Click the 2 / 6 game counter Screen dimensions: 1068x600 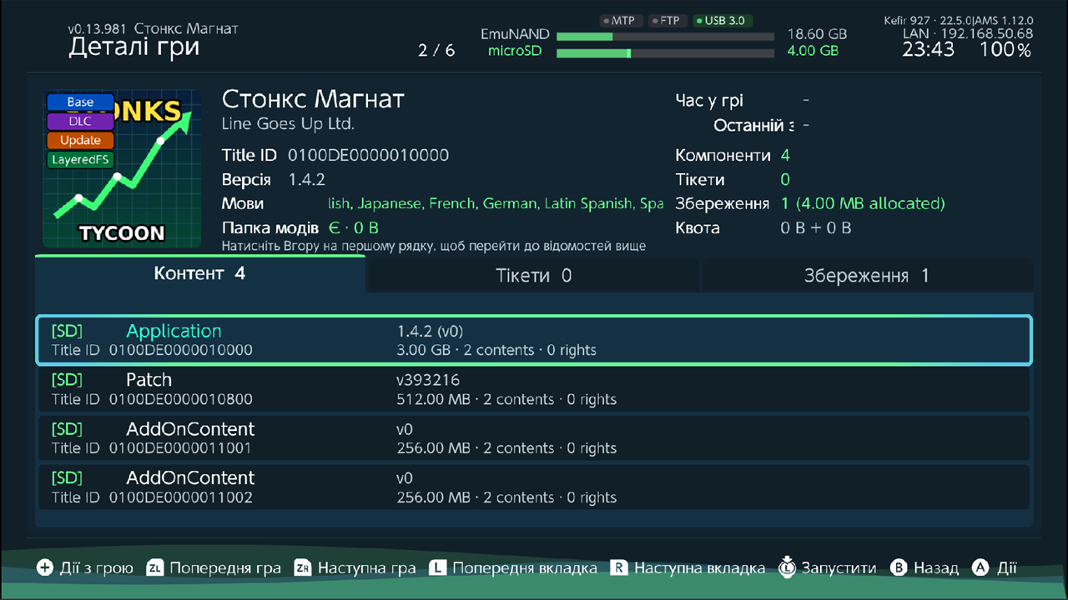(436, 50)
